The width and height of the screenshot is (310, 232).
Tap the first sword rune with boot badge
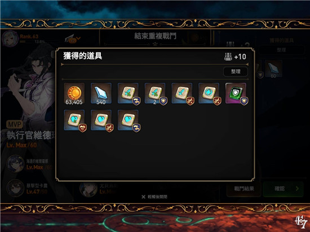(128, 93)
